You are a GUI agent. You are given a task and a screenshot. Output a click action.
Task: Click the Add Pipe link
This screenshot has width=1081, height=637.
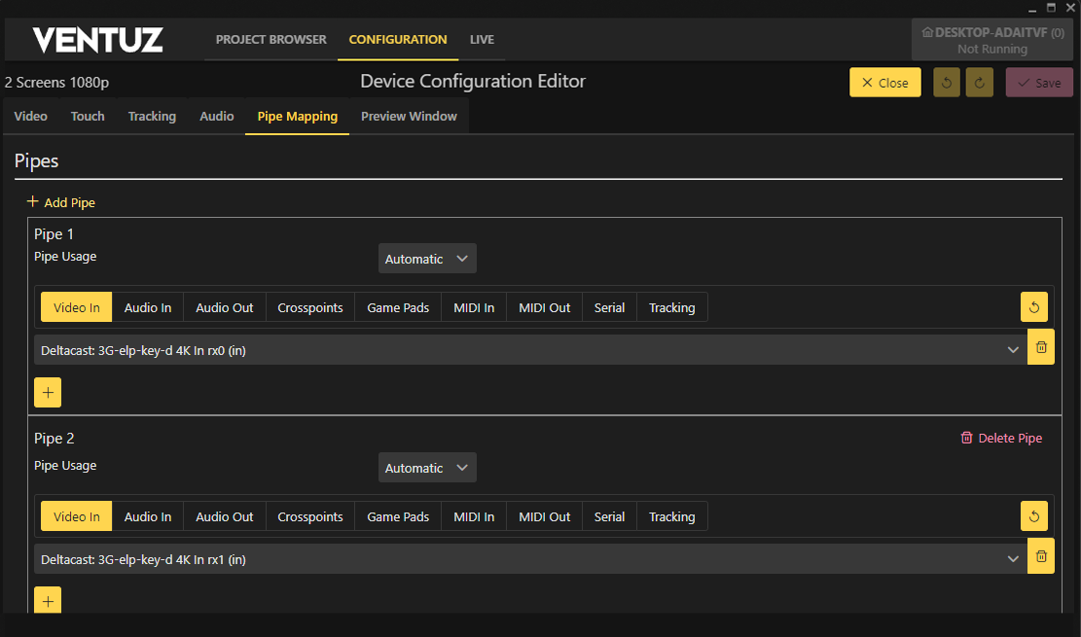click(61, 202)
